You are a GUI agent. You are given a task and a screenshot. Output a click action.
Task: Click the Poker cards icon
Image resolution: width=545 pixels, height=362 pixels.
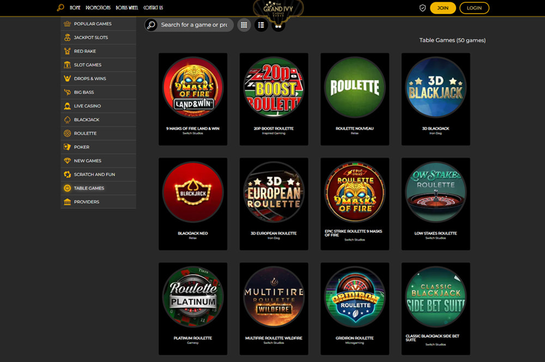(68, 147)
